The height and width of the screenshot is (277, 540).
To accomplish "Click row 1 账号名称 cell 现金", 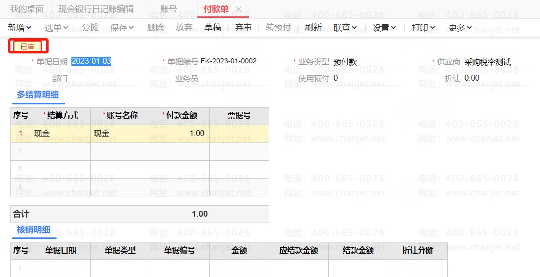I will tap(120, 134).
